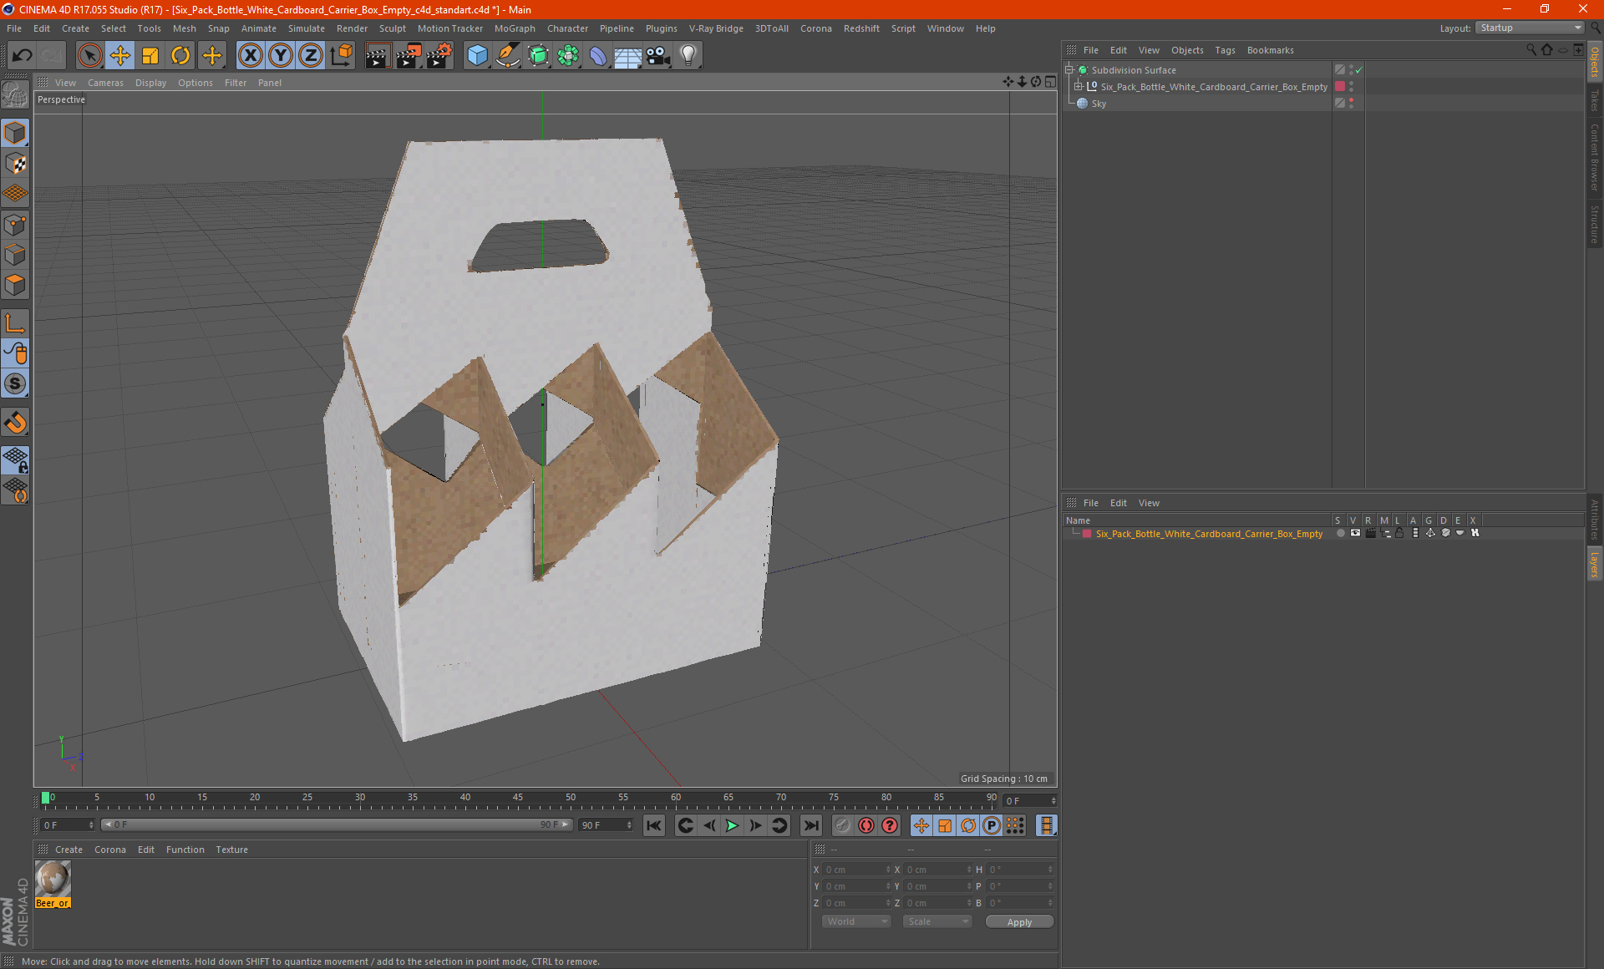Add a Cube primitive object
Viewport: 1604px width, 969px height.
click(477, 56)
